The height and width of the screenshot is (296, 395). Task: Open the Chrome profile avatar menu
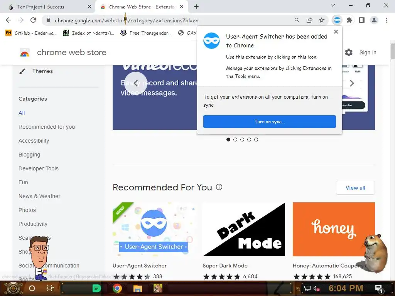[x=374, y=20]
